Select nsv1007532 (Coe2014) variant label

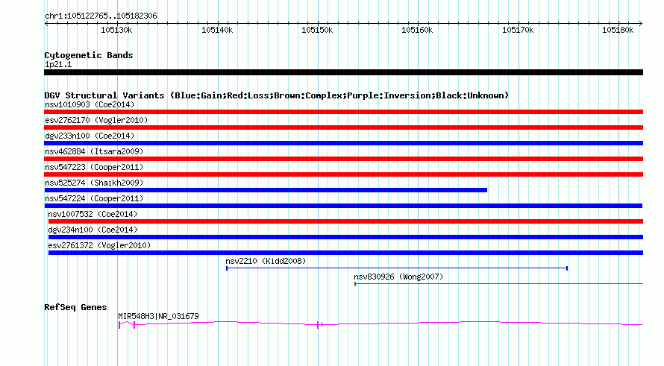click(x=93, y=214)
